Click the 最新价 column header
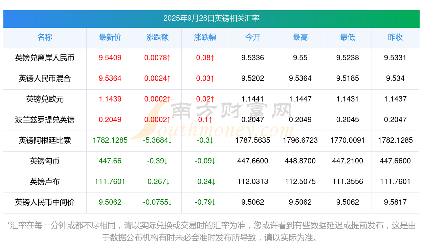This screenshot has width=423, height=248. (x=110, y=37)
